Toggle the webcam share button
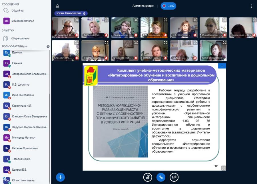The height and width of the screenshot is (184, 257). tap(174, 177)
